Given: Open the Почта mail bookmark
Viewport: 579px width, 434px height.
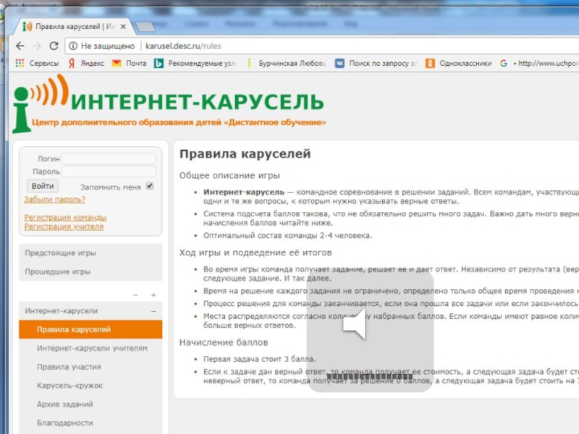Looking at the screenshot, I should (x=129, y=63).
